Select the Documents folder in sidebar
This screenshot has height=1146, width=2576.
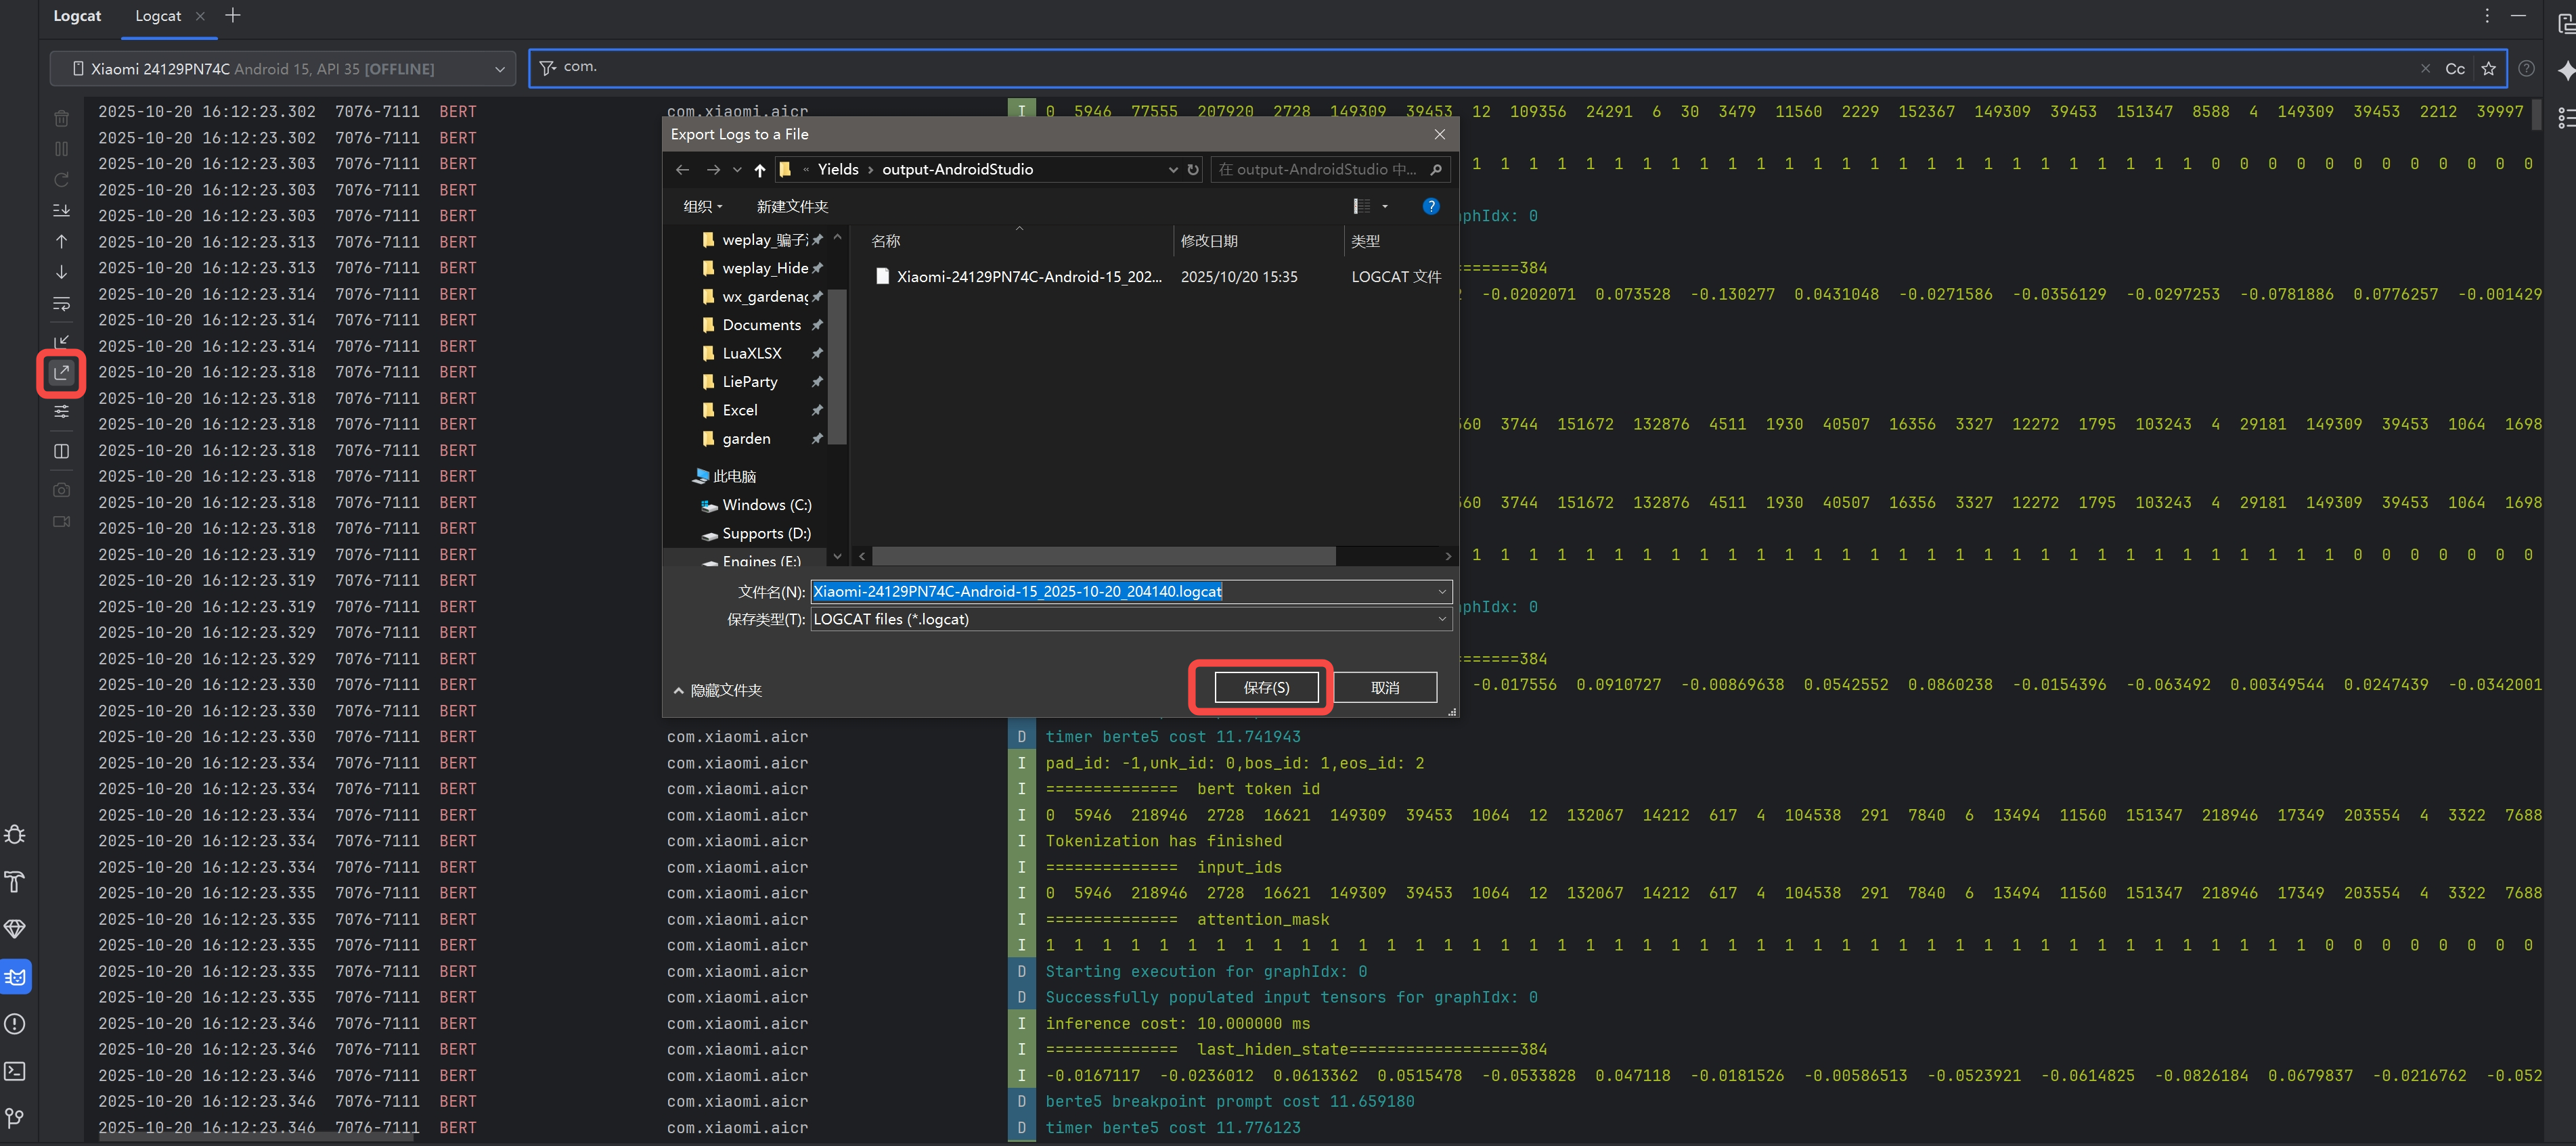click(761, 325)
